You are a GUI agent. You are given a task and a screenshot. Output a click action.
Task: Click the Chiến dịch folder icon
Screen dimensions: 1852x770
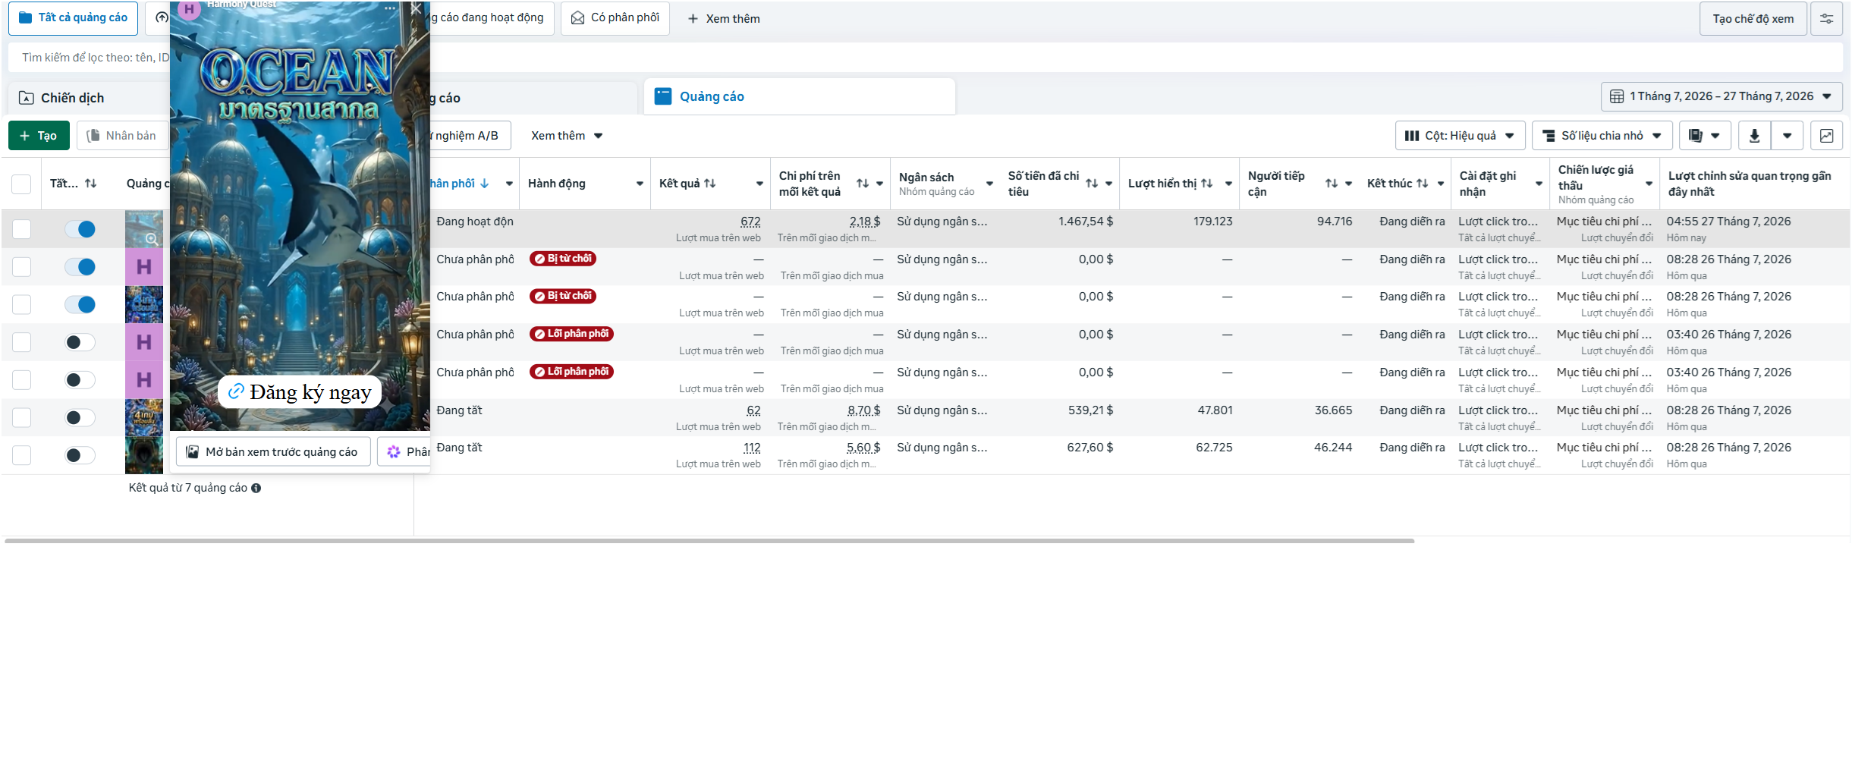click(x=27, y=98)
